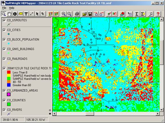Click the printer icon
Image resolution: width=165 pixels, height=123 pixels.
pyautogui.click(x=77, y=14)
